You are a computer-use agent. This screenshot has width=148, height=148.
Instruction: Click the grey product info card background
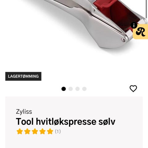[x=74, y=122]
